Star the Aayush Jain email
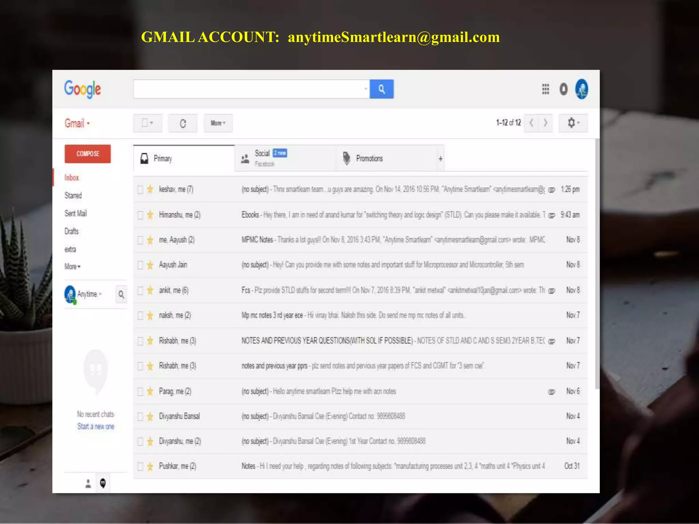Viewport: 699px width, 524px height. (150, 265)
